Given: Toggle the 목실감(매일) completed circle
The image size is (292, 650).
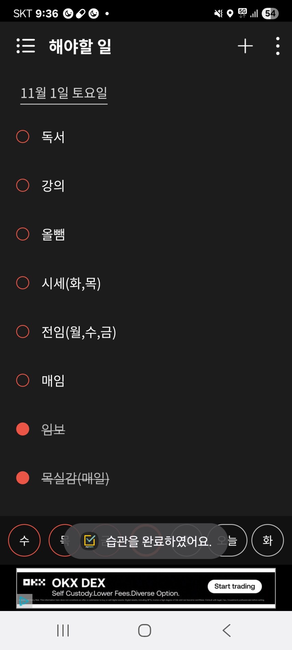Looking at the screenshot, I should click(x=23, y=478).
